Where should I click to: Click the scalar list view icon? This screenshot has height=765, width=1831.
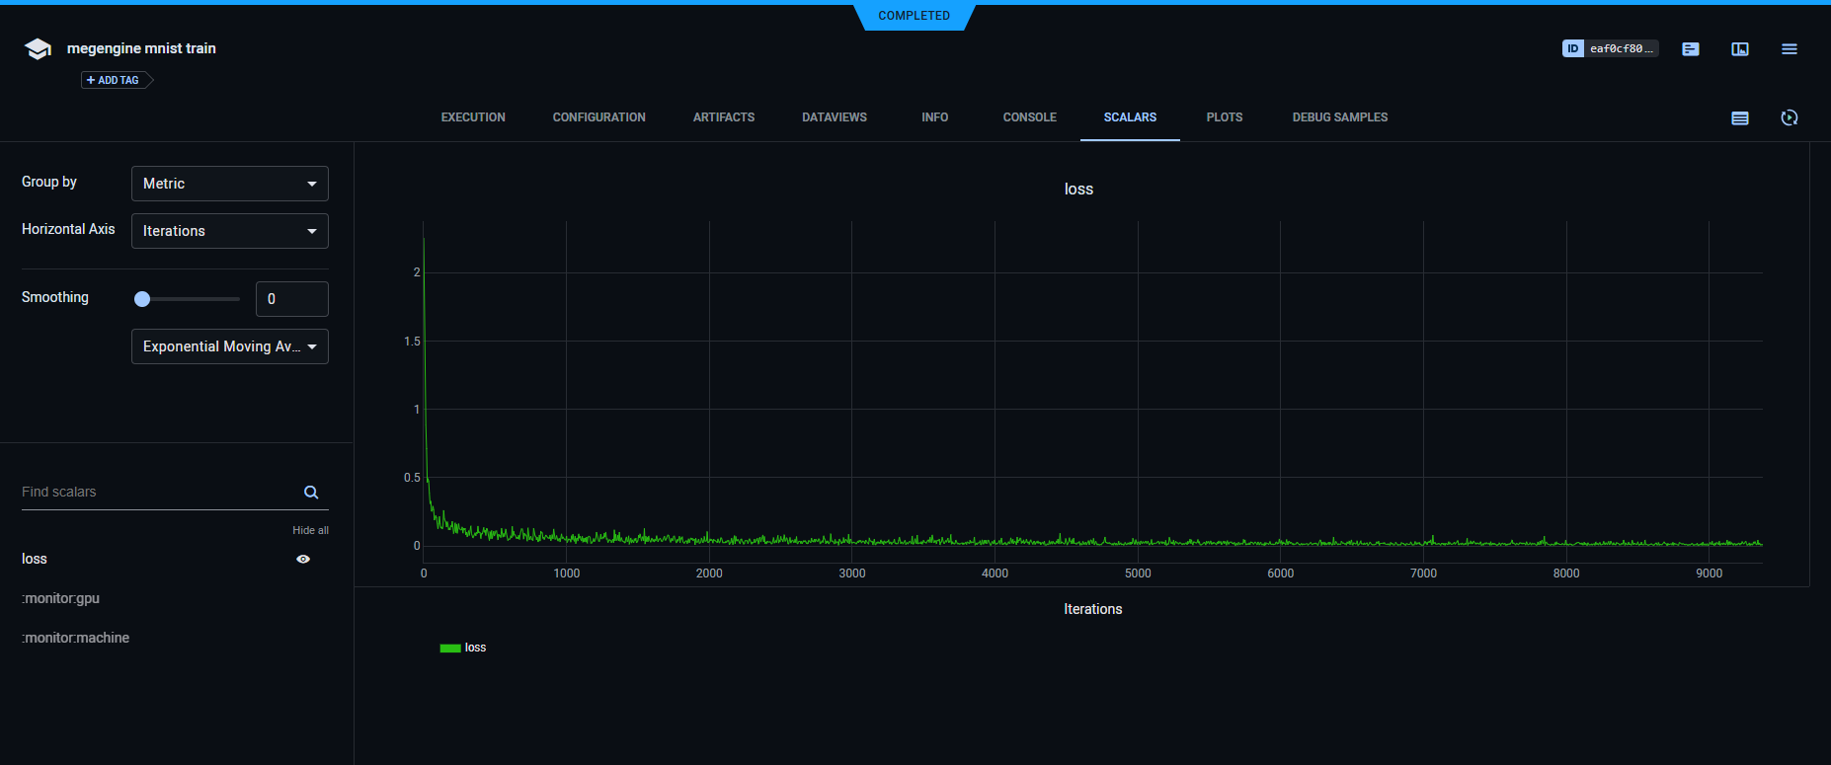pyautogui.click(x=1740, y=118)
